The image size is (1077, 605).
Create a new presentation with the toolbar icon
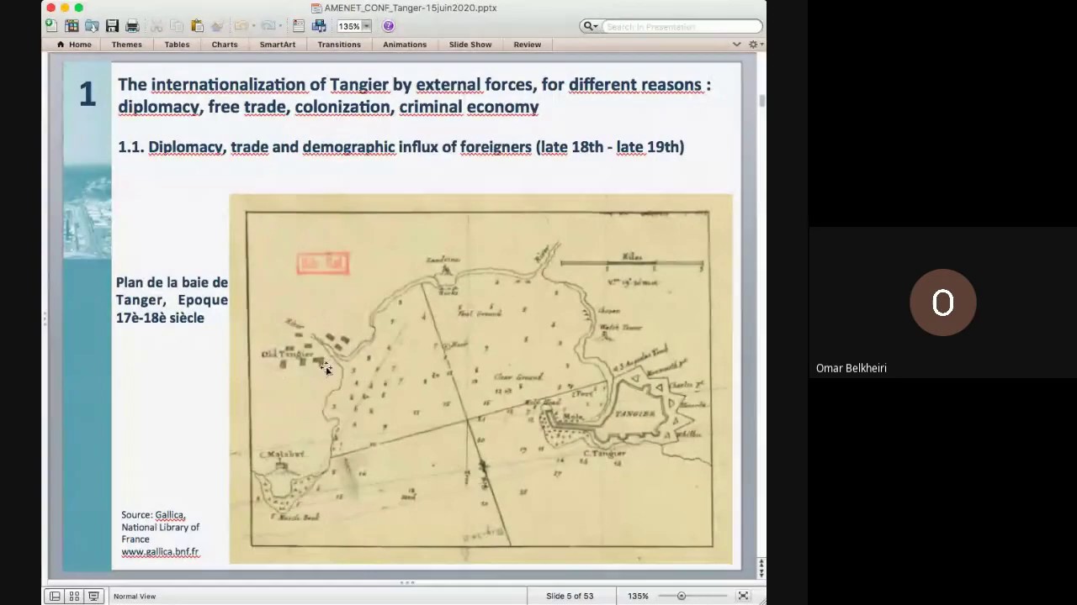(x=50, y=26)
